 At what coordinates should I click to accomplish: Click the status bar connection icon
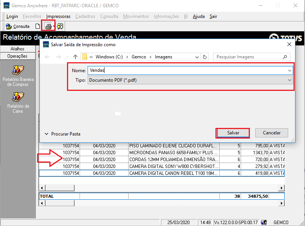(264, 222)
